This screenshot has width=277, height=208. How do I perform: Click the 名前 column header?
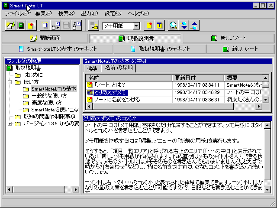point(129,78)
